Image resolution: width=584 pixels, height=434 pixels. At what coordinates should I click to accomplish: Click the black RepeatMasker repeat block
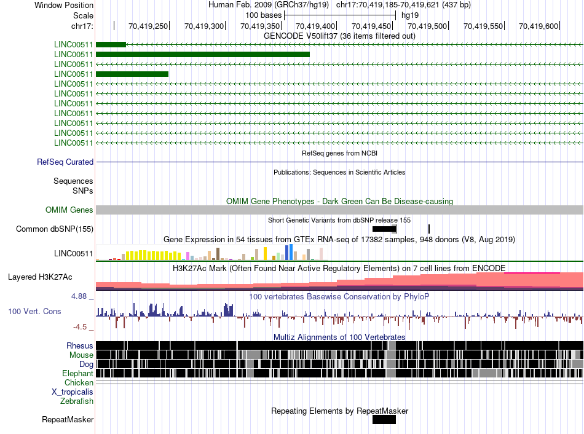click(384, 419)
